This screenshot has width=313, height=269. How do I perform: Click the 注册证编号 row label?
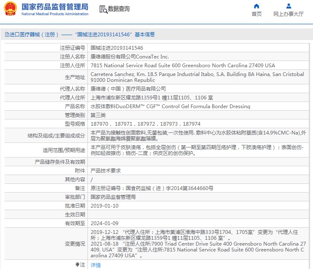pos(72,48)
